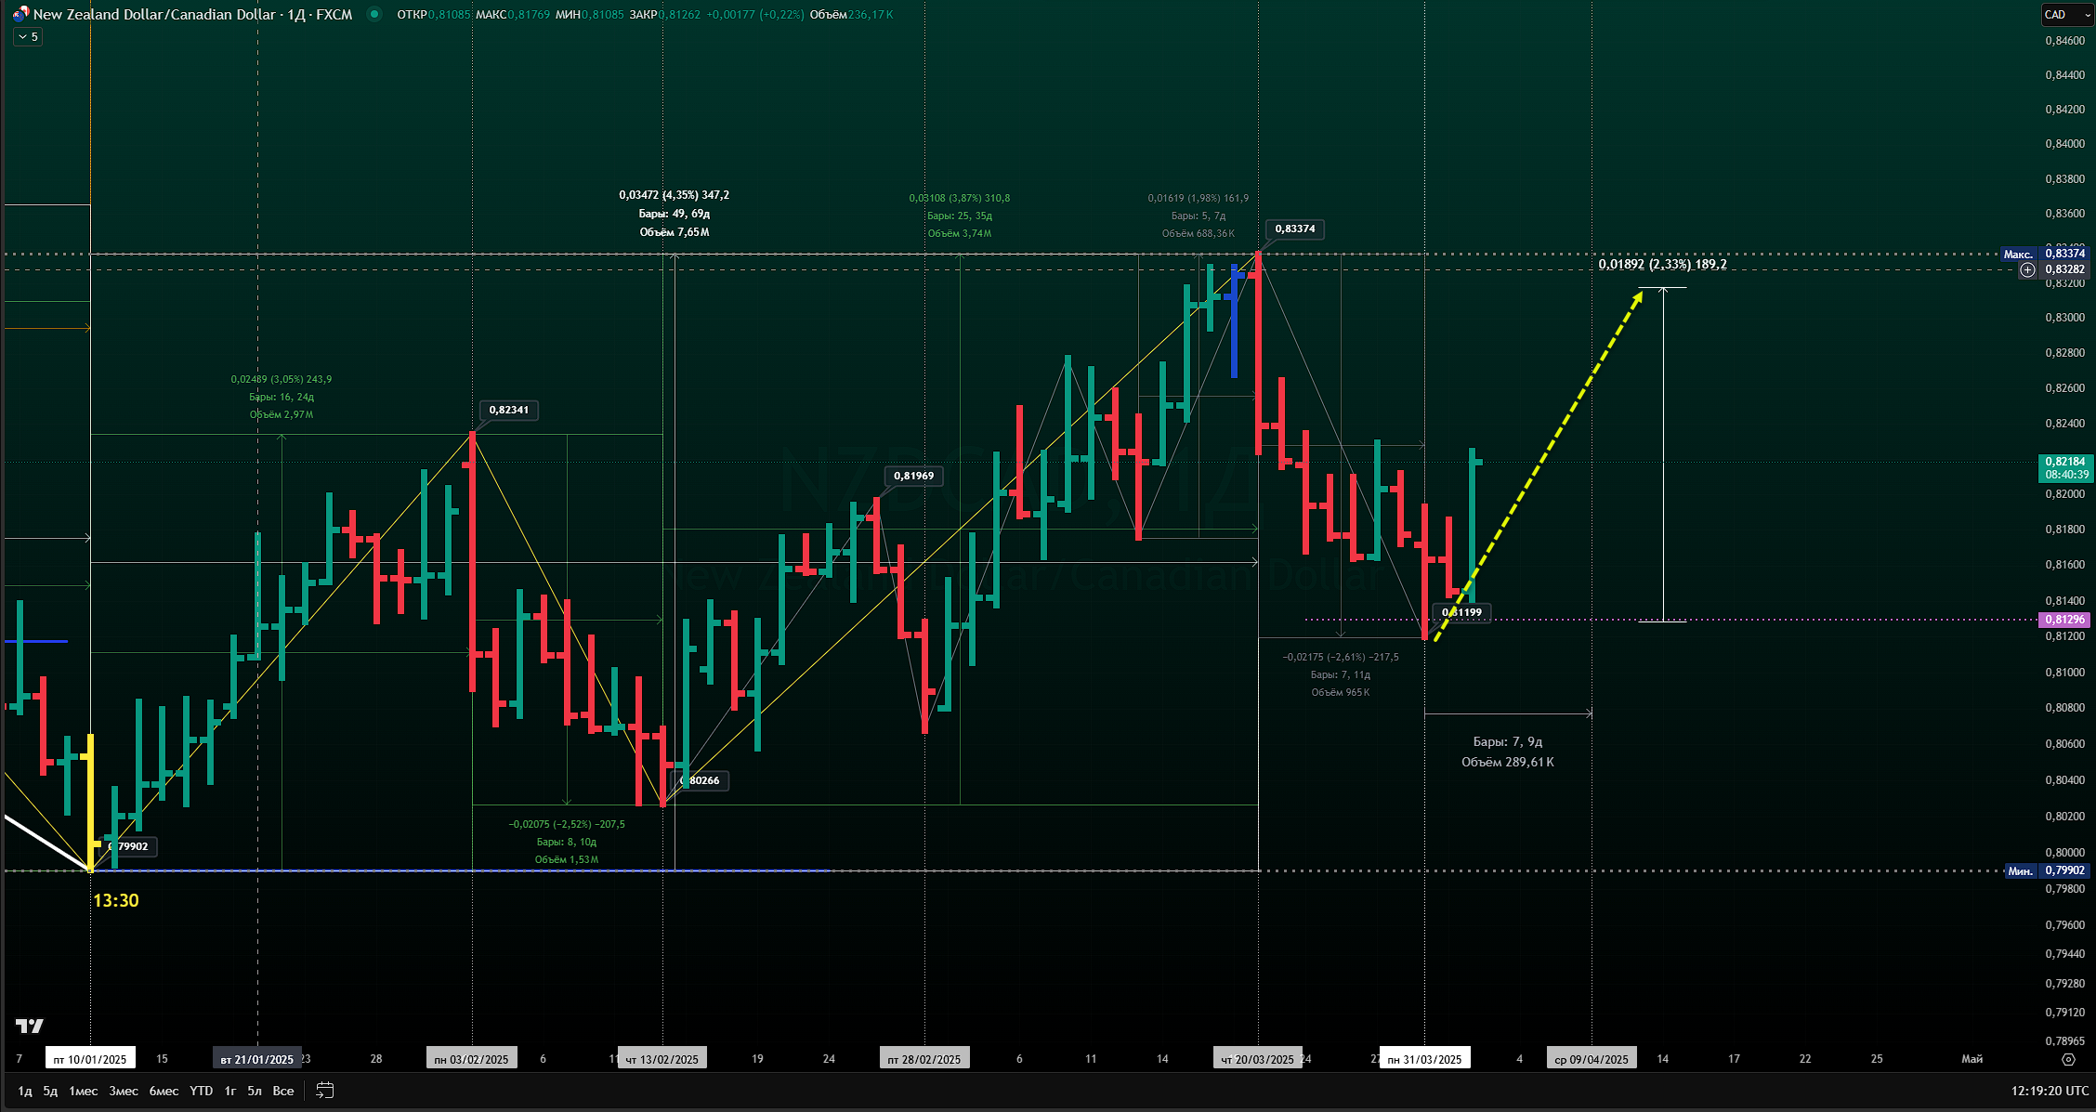Select the 0,81969 price callout
2096x1112 pixels.
coord(914,476)
